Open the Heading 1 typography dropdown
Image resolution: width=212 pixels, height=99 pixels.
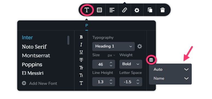pos(113,46)
